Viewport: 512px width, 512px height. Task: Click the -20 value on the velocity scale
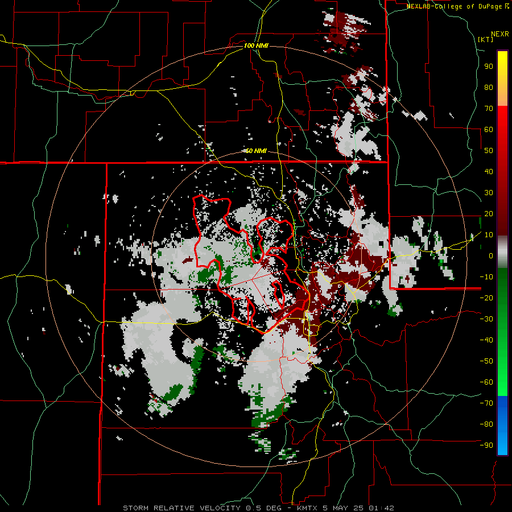point(486,298)
